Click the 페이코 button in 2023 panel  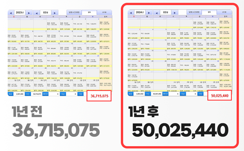click(x=45, y=94)
